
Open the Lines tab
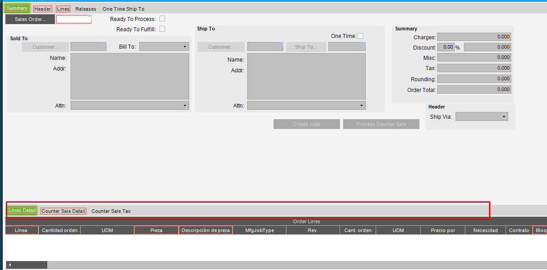63,9
